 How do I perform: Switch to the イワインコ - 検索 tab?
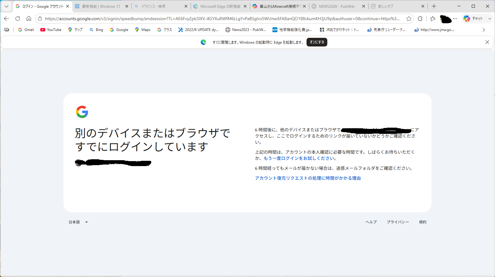click(x=161, y=6)
